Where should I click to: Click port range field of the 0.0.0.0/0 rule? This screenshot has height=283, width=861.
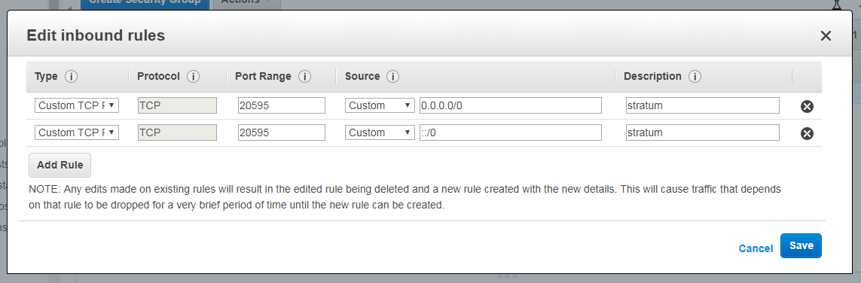(x=282, y=105)
